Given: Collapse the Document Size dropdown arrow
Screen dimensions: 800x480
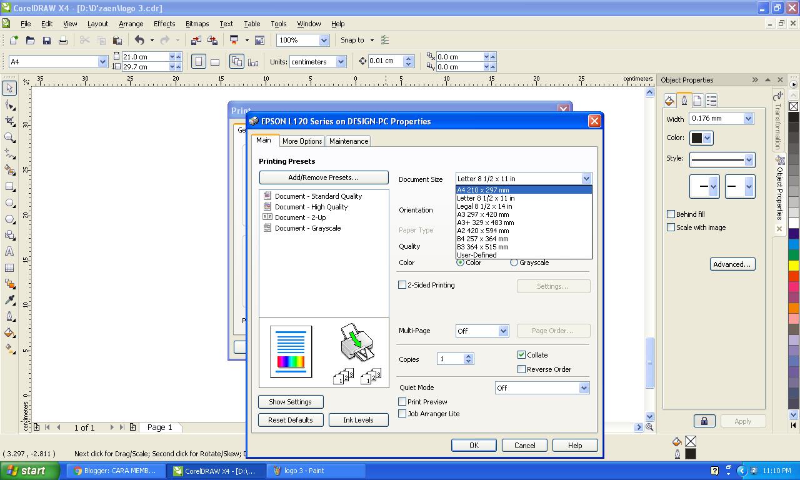Looking at the screenshot, I should tap(586, 179).
